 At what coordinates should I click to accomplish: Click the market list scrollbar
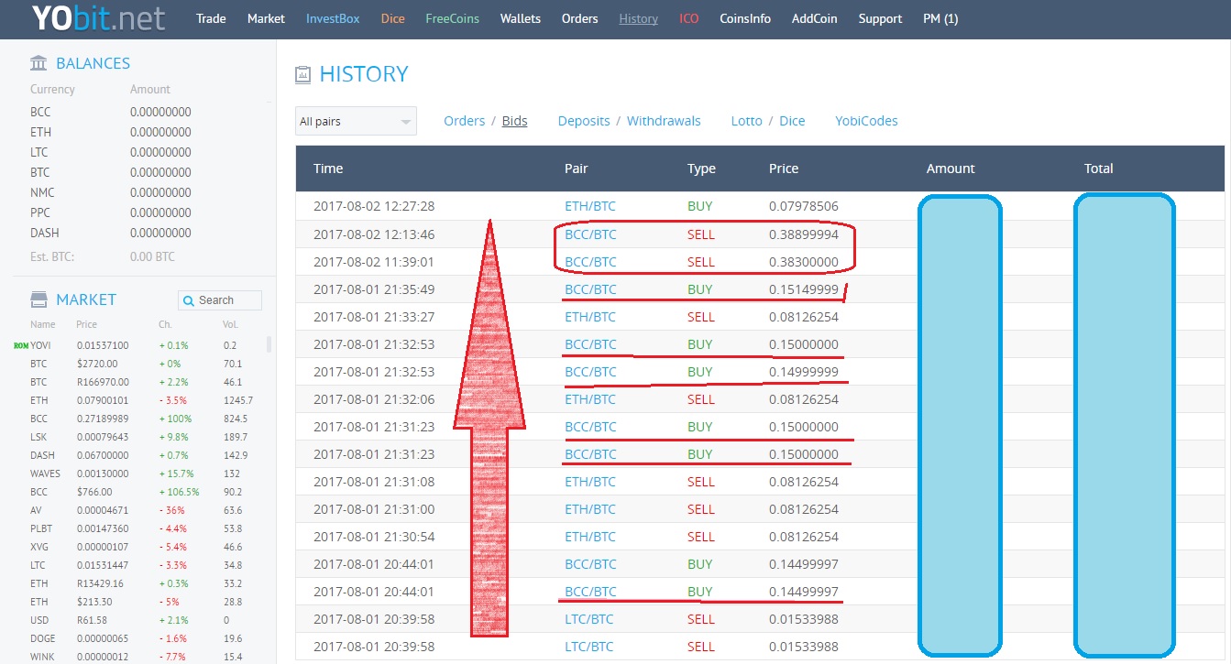click(x=269, y=344)
